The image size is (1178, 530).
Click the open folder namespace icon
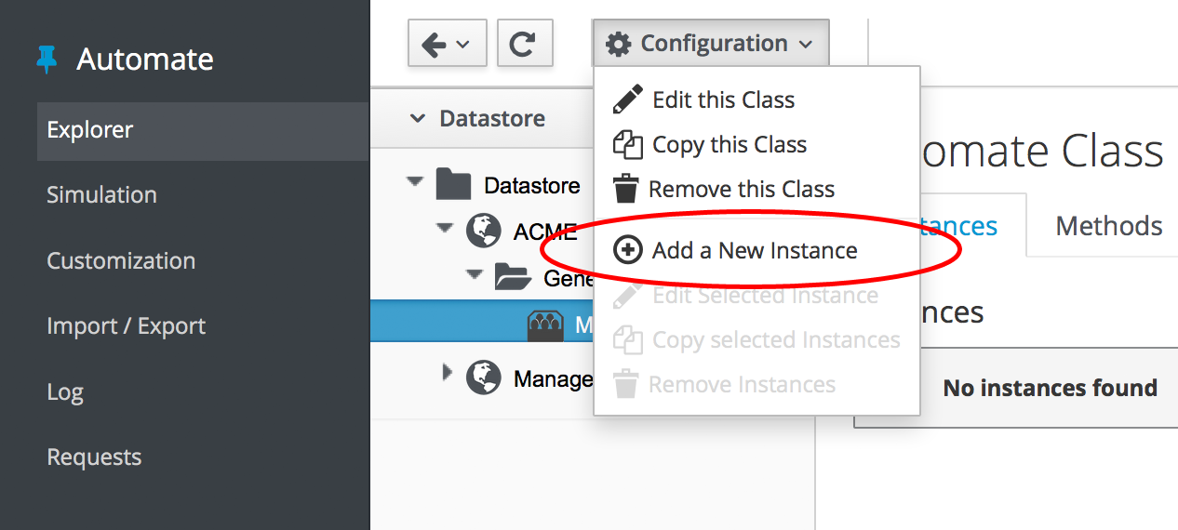coord(513,276)
